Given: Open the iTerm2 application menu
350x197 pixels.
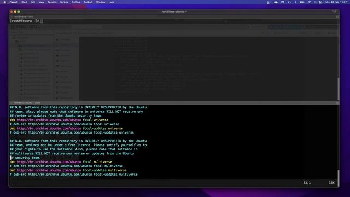Looking at the screenshot, I should coord(14,2).
